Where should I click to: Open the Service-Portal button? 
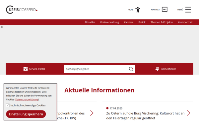pos(34,69)
